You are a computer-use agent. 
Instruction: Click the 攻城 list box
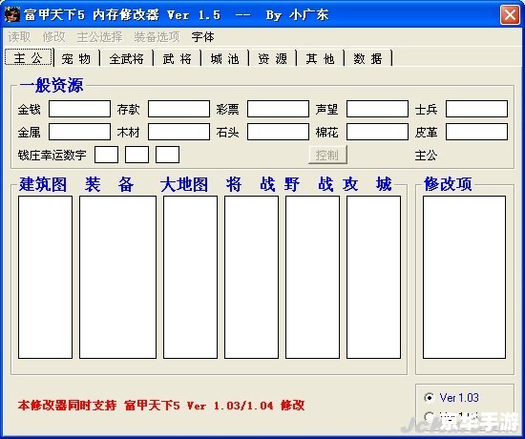coord(373,278)
